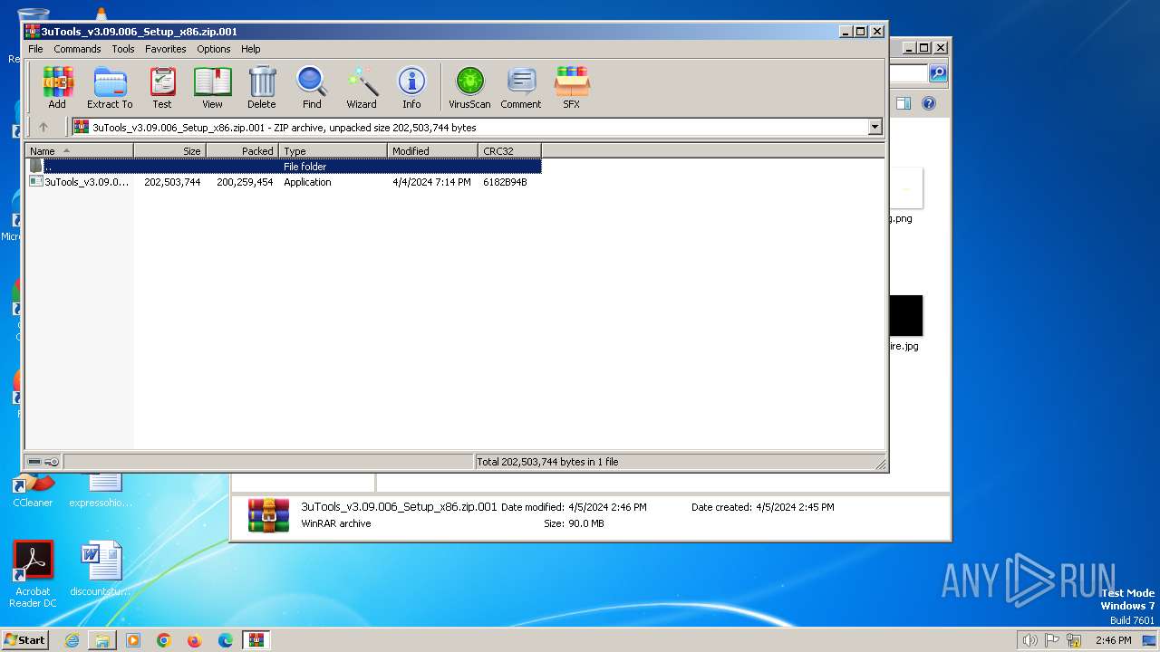Click the volume speaker tray icon

(x=1030, y=640)
